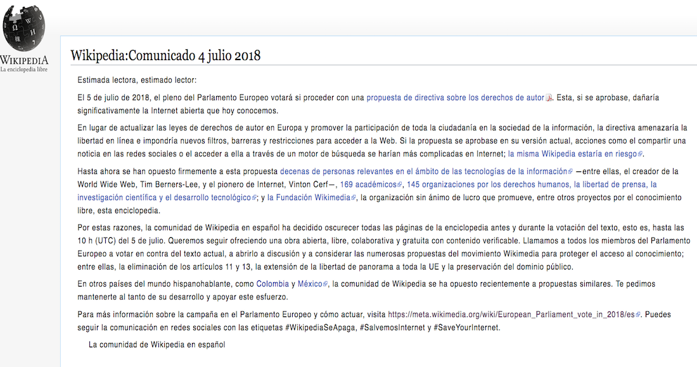
Task: Click the hashtag '#SaveYourInternet'
Action: 466,328
